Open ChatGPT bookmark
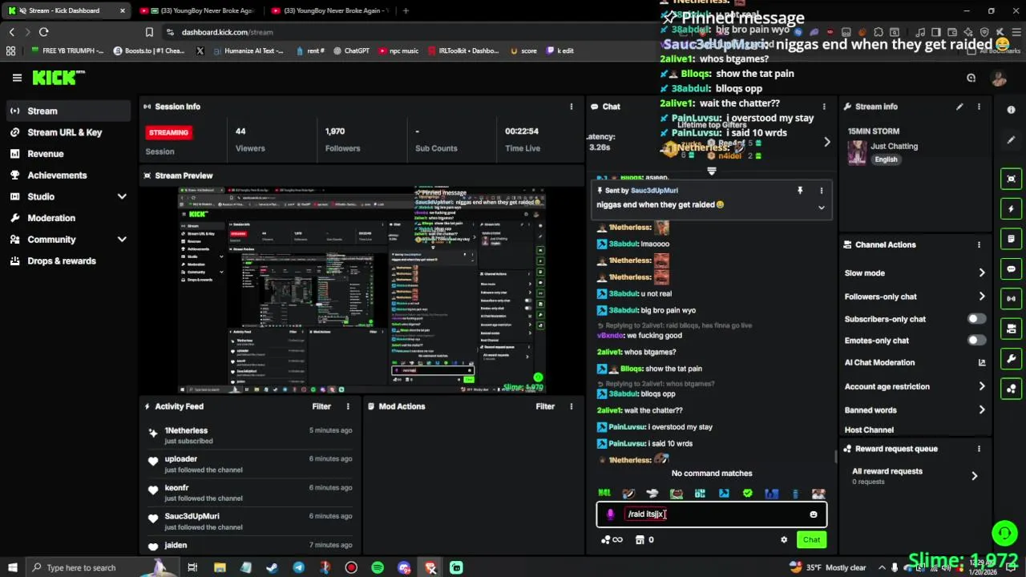The width and height of the screenshot is (1026, 577). coord(351,50)
